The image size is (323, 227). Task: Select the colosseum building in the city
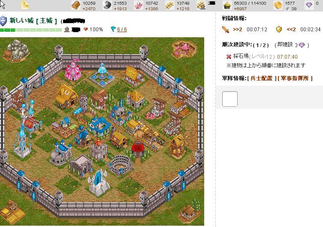121,165
